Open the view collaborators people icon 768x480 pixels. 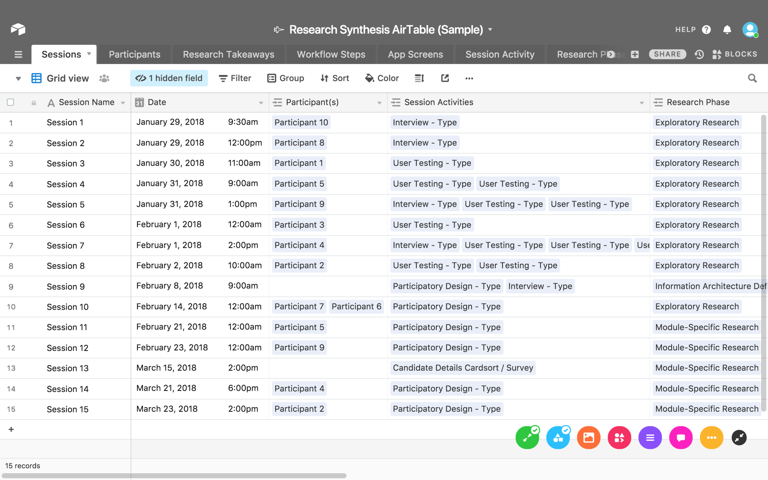point(104,78)
